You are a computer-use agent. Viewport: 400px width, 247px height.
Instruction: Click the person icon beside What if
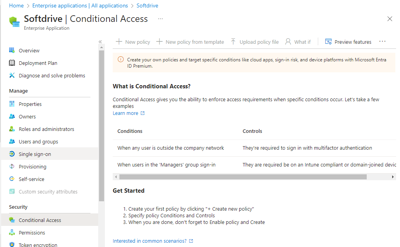[x=288, y=41]
